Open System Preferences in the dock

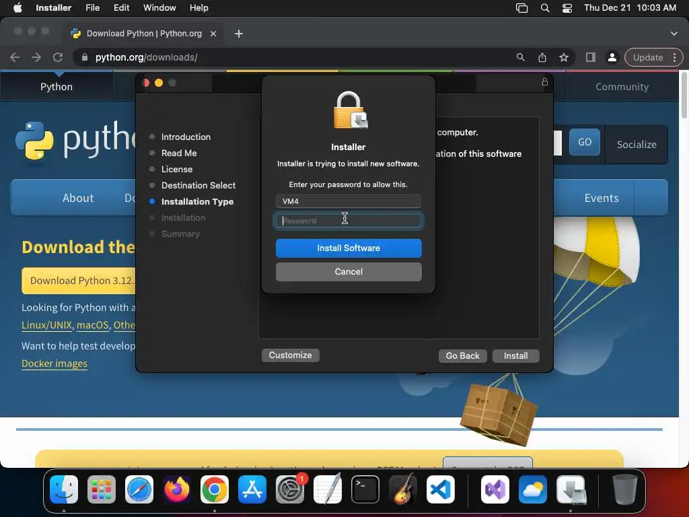[x=290, y=489]
